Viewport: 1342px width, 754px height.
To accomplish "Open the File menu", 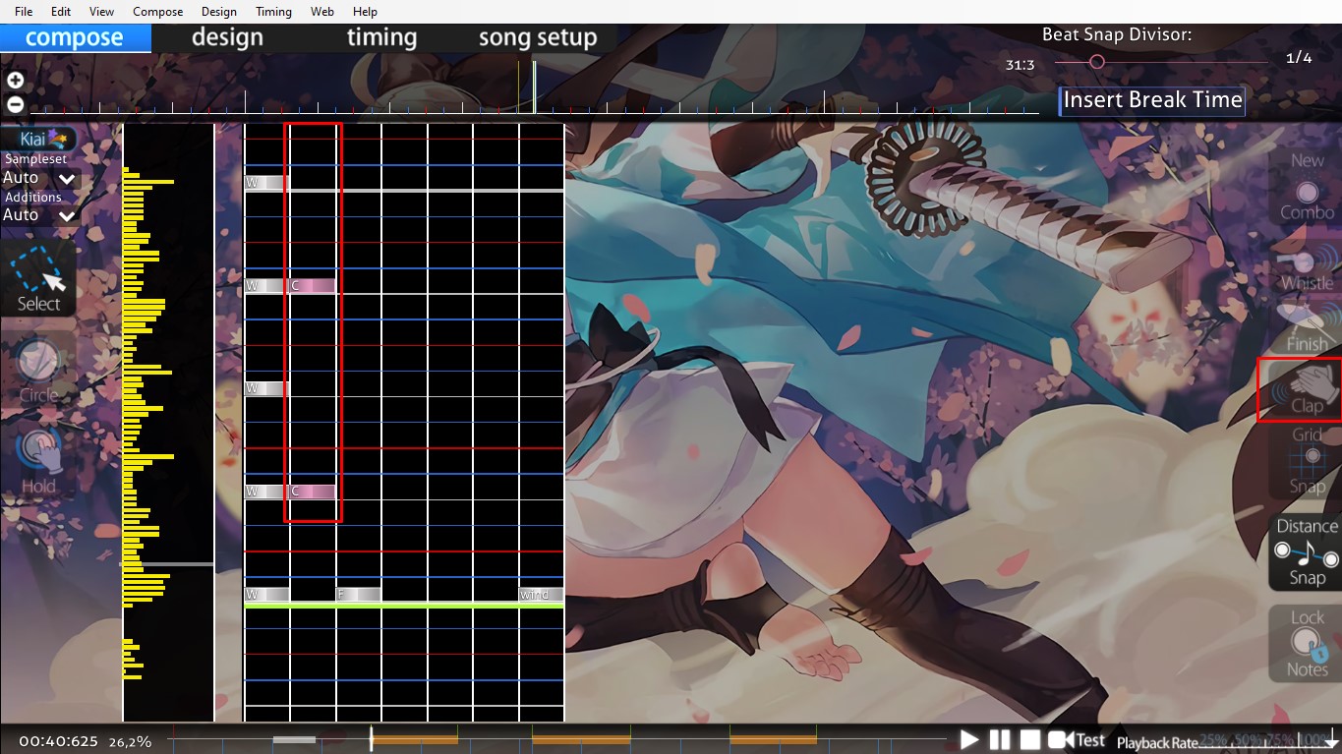I will (24, 12).
